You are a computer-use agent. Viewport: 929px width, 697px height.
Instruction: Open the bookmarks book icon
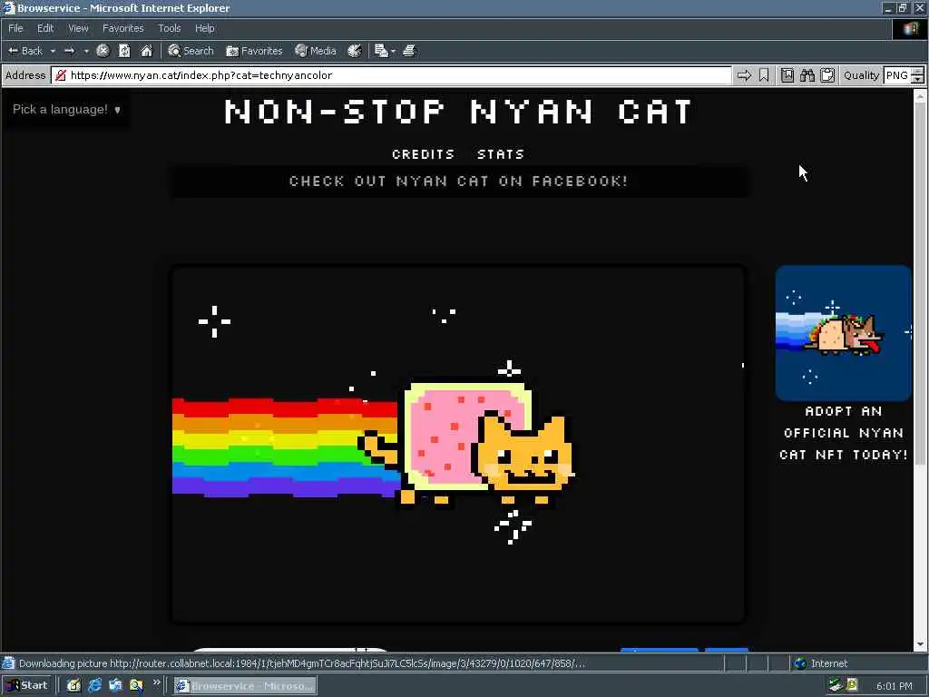pos(787,75)
